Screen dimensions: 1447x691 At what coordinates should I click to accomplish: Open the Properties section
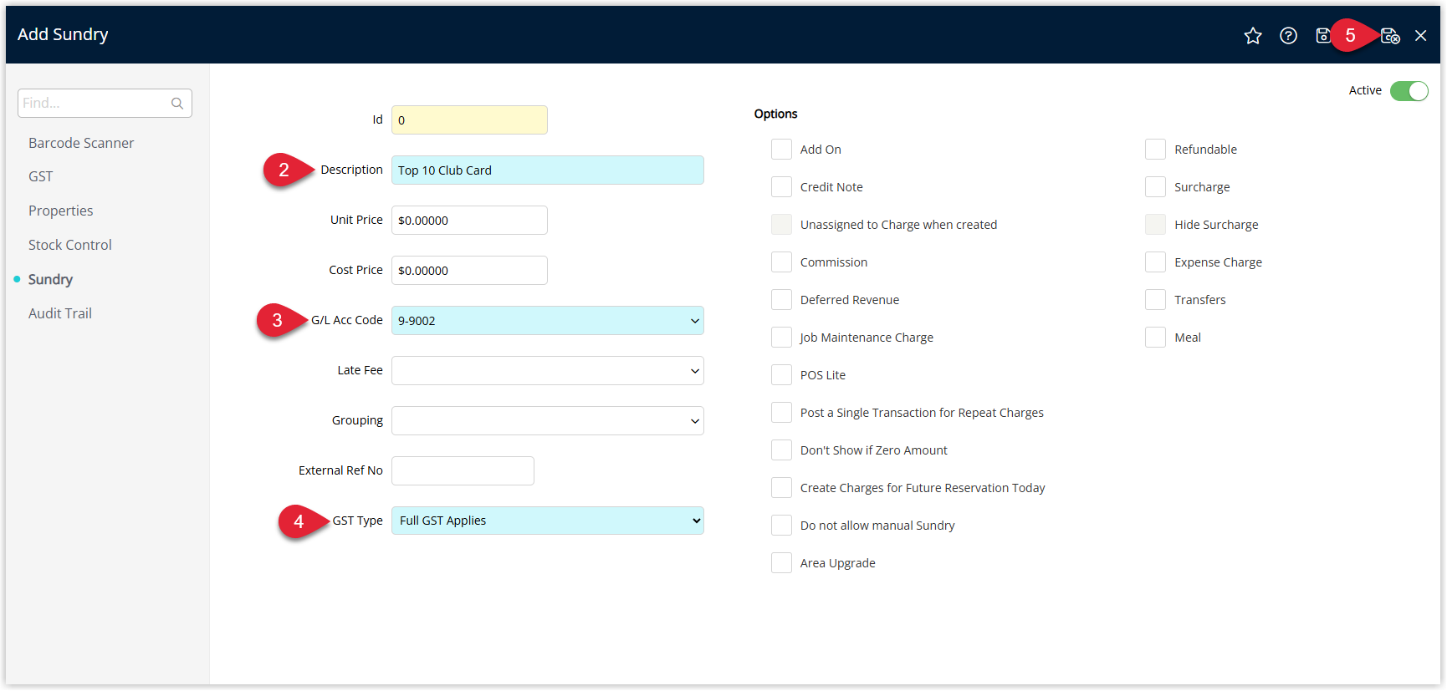[60, 211]
